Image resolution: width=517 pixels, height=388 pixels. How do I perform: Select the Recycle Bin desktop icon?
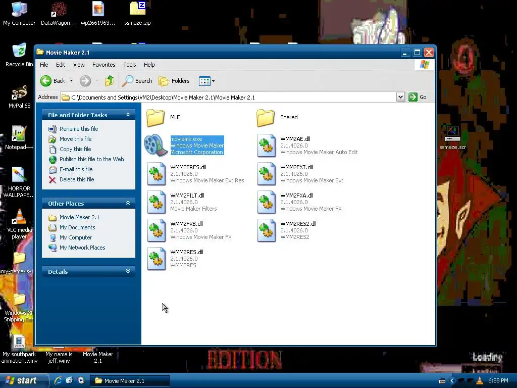coord(19,51)
